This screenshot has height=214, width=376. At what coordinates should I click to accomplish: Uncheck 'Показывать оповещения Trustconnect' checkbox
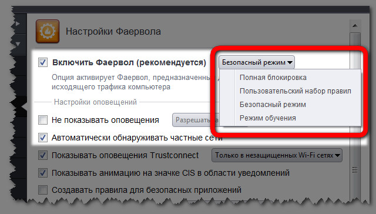pyautogui.click(x=43, y=155)
